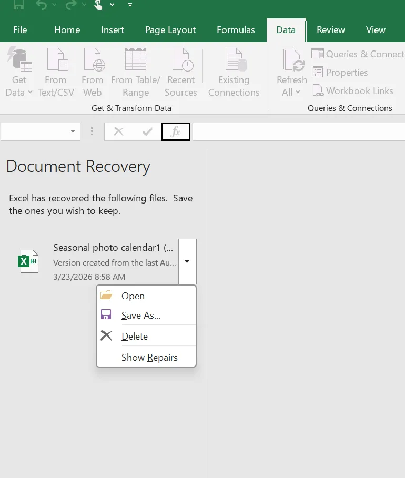Click the Get Data icon

(19, 59)
